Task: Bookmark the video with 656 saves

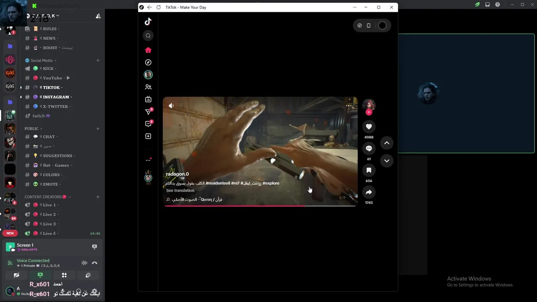Action: [x=369, y=170]
